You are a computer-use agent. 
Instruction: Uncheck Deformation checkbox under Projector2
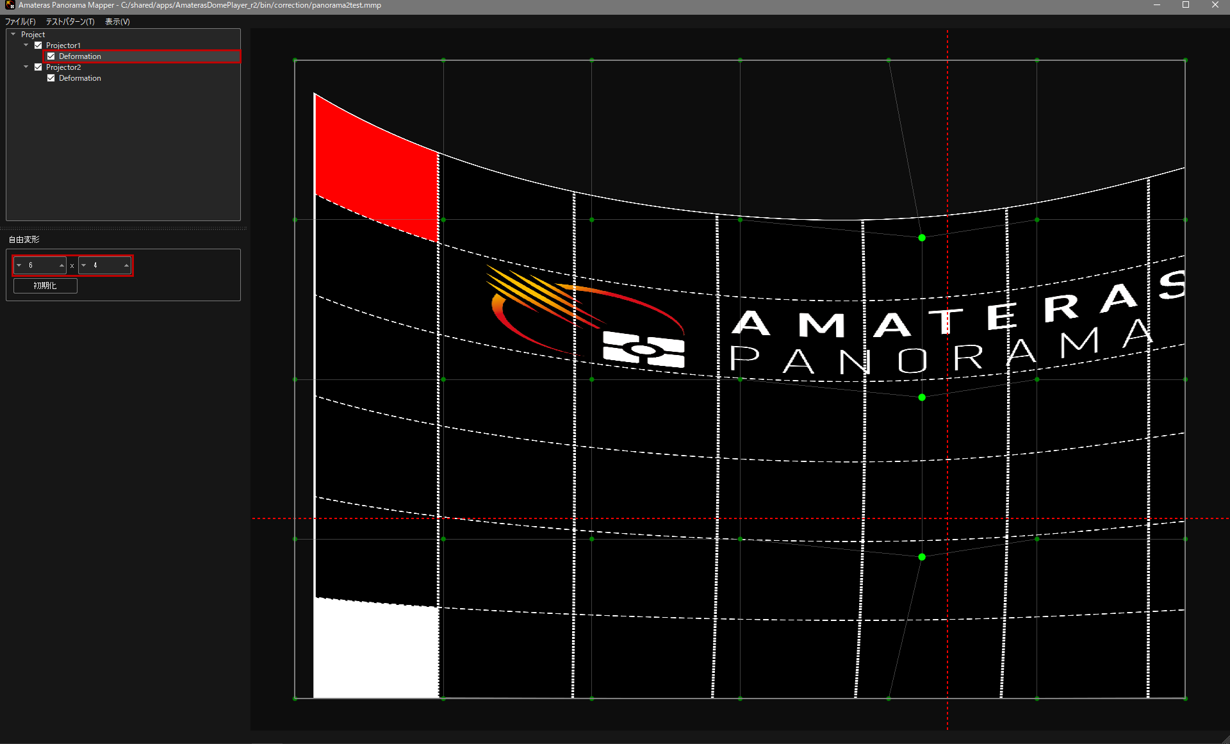pos(51,78)
